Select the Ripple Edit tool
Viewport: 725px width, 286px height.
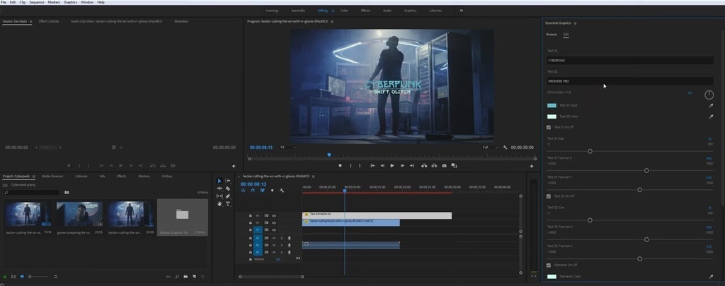pos(219,189)
